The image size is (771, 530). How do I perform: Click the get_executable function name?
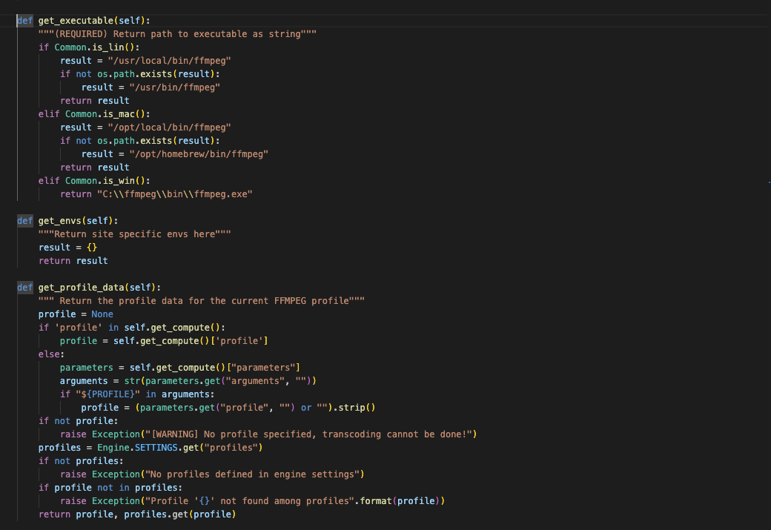(x=76, y=21)
